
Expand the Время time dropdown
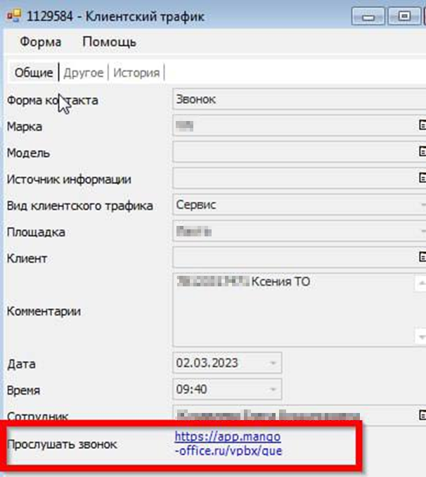click(x=273, y=390)
